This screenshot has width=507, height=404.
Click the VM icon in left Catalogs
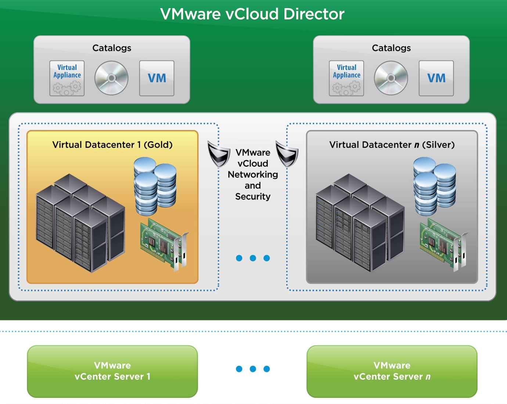157,78
